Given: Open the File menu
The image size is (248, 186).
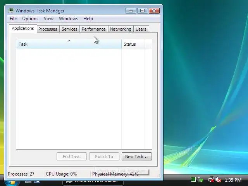Looking at the screenshot, I should pyautogui.click(x=13, y=19).
